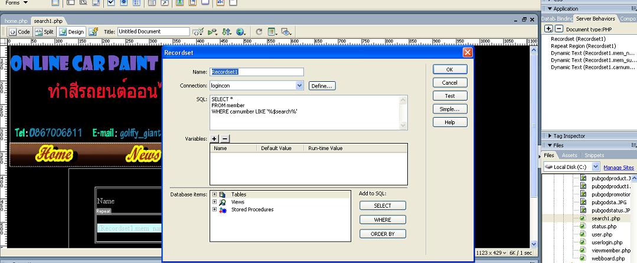Switch to Code view

click(x=19, y=32)
